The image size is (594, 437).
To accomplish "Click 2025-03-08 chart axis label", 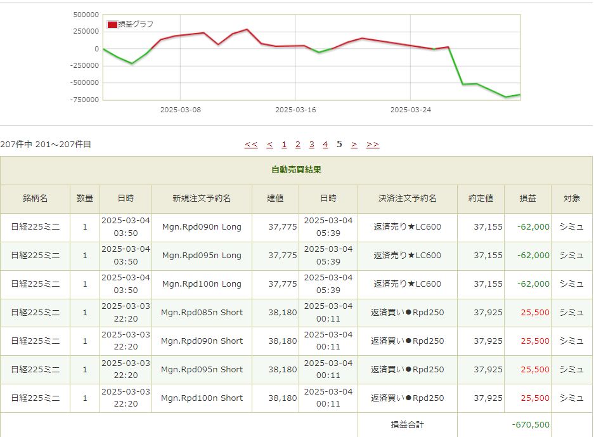I will click(x=180, y=110).
